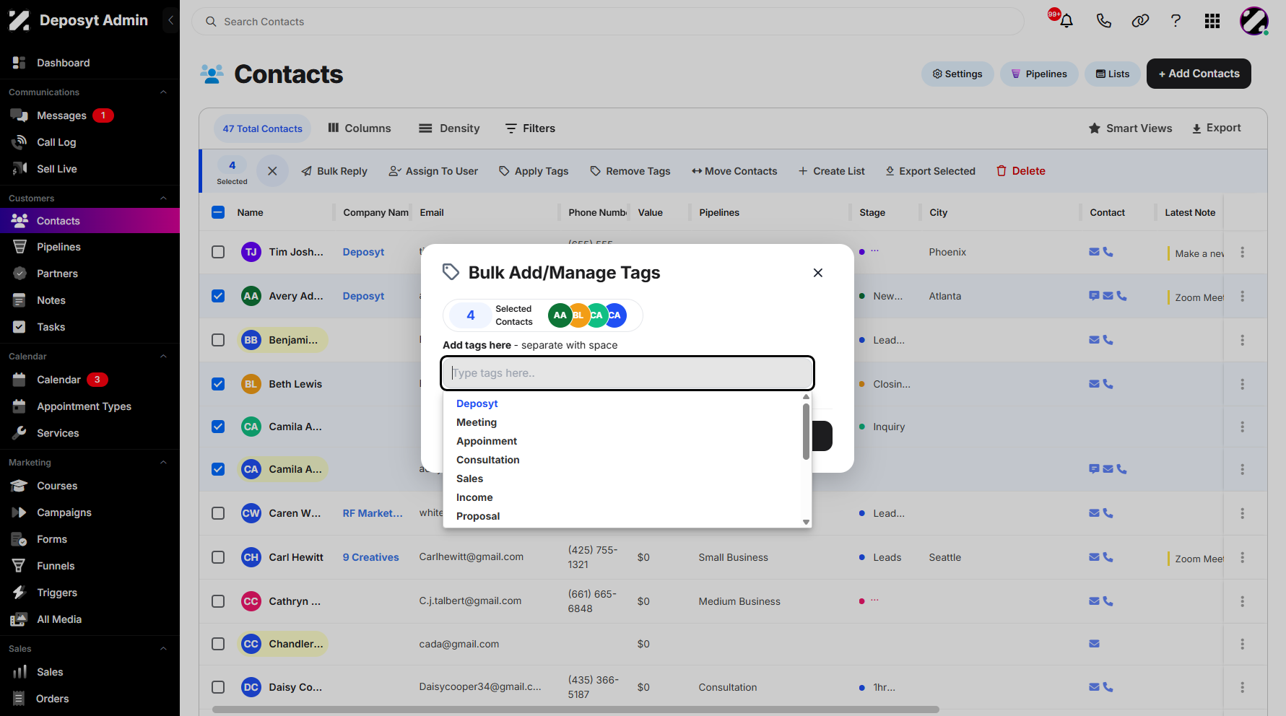
Task: Open the help question mark icon
Action: 1176,21
